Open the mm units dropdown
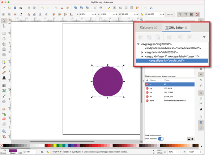217x155 pixels. (170, 14)
